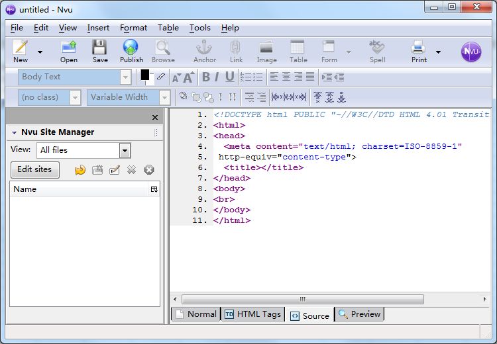Run Spell check from the toolbar
Image resolution: width=497 pixels, height=344 pixels.
tap(377, 51)
